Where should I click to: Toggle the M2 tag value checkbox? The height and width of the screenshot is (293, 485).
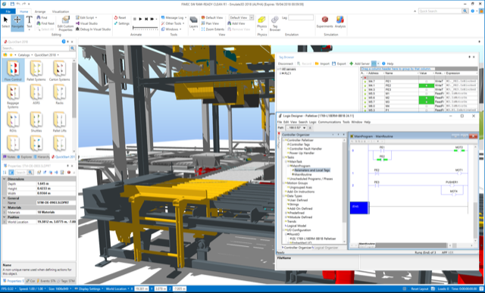426,98
